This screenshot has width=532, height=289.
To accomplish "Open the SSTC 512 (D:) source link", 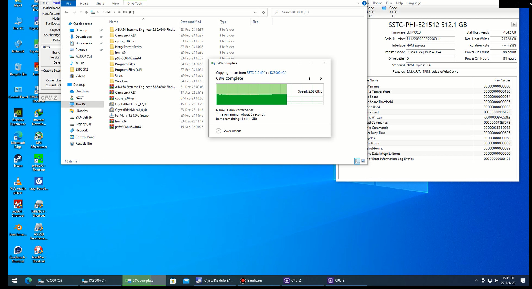I will (256, 73).
